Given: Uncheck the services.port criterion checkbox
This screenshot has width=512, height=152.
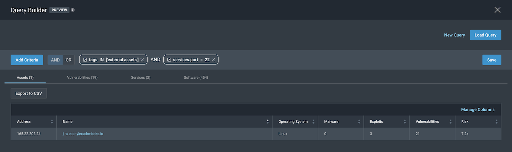Looking at the screenshot, I should coord(169,60).
